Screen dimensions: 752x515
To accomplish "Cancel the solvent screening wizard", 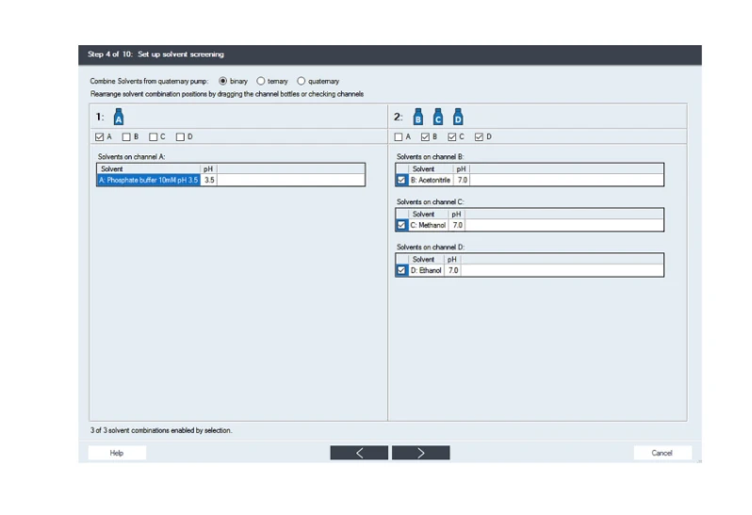I will click(662, 453).
